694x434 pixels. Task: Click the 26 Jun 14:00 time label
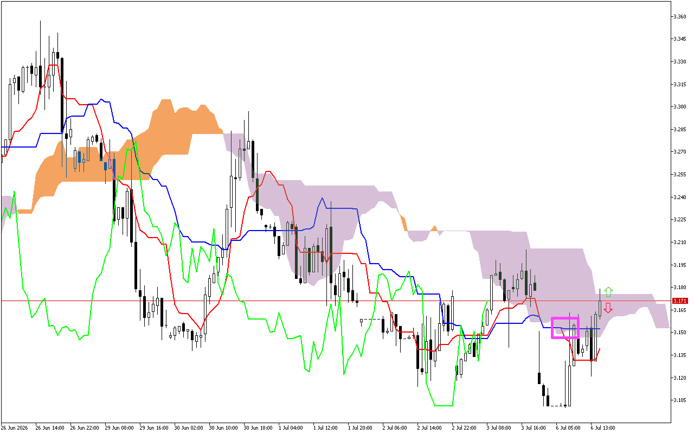pyautogui.click(x=49, y=427)
